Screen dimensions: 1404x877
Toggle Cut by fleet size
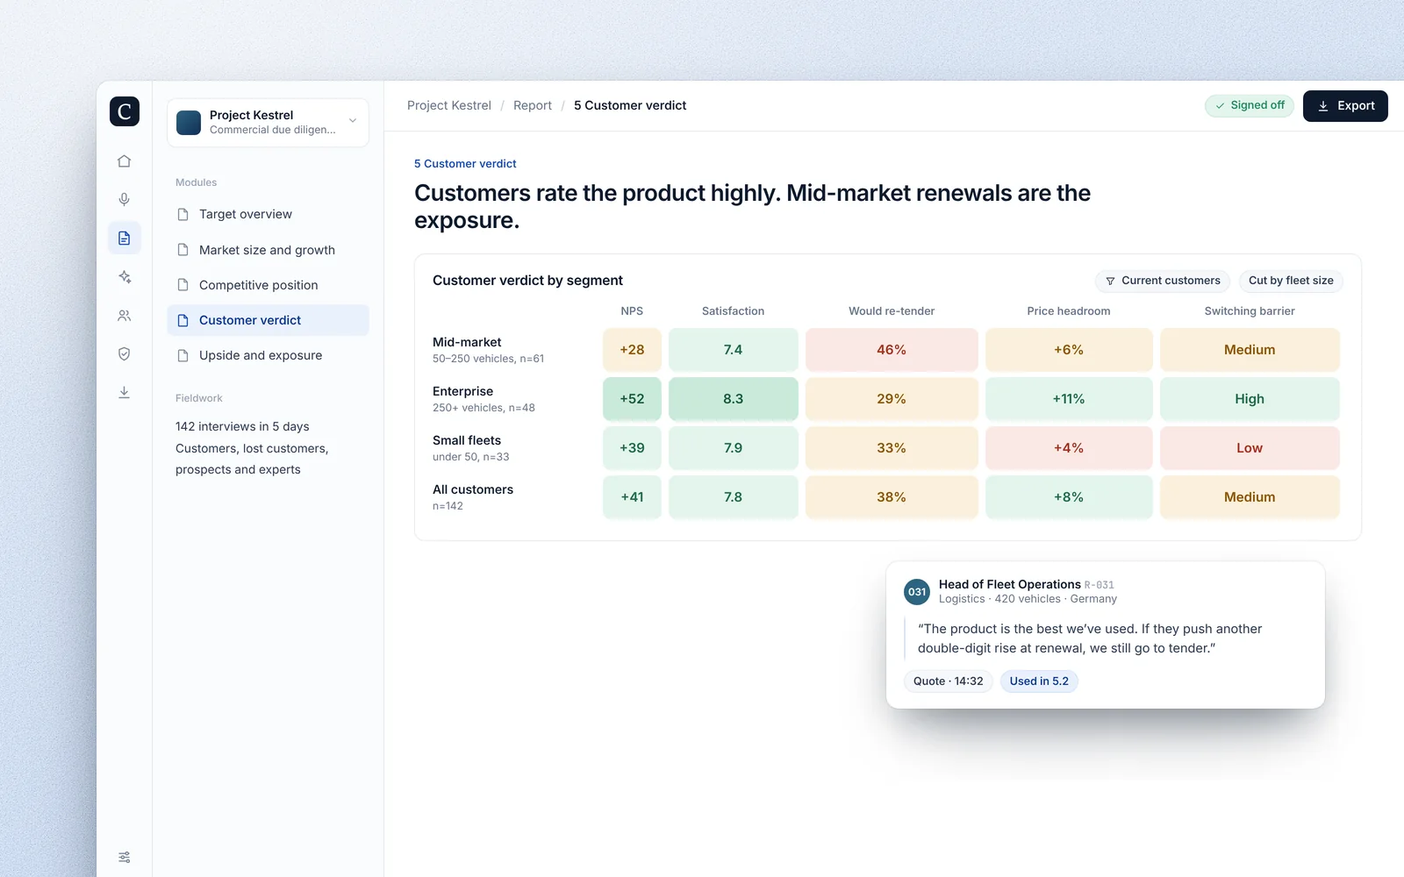tap(1291, 281)
